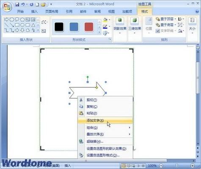The height and width of the screenshot is (169, 201).
Task: Switch to the 页面布局 tab
Action: point(52,11)
